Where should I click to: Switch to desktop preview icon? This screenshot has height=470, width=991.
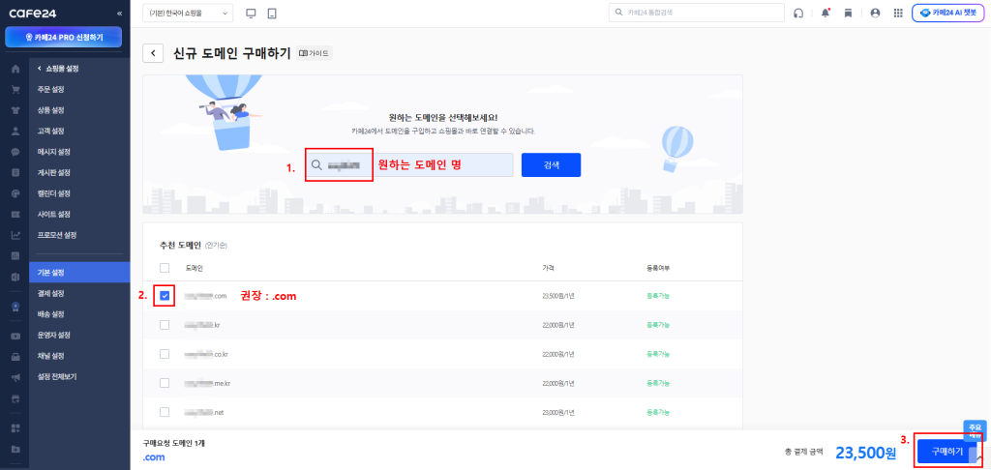pyautogui.click(x=251, y=14)
